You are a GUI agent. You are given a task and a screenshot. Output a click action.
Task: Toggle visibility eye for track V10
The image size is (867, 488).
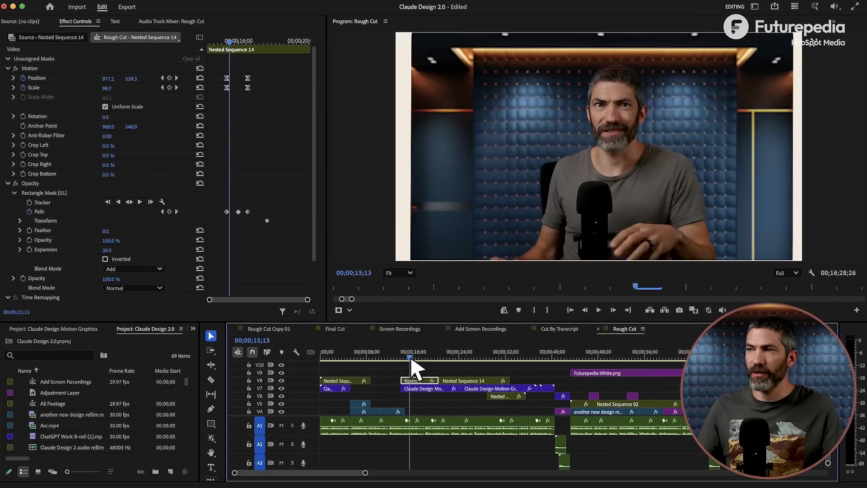pos(281,365)
